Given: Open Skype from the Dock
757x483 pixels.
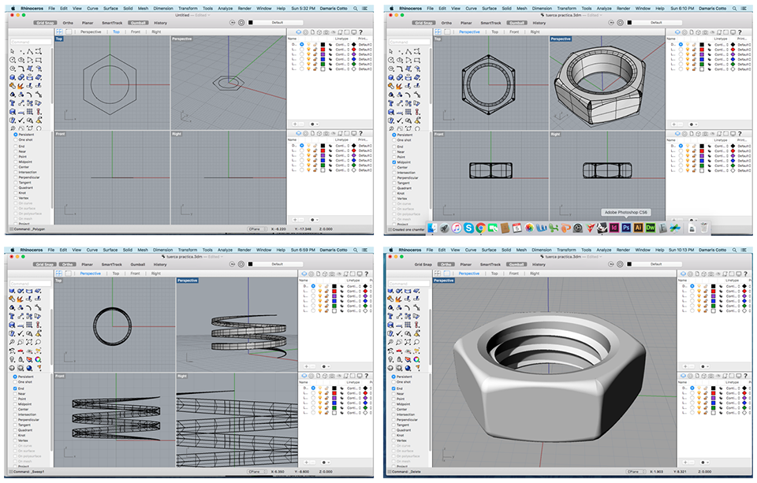Looking at the screenshot, I should (x=468, y=228).
